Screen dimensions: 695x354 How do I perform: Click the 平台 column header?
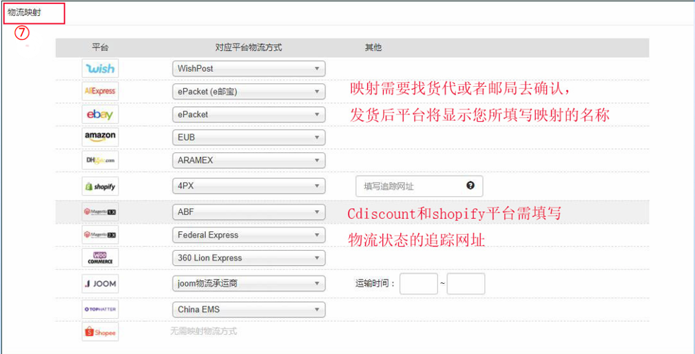[x=100, y=48]
